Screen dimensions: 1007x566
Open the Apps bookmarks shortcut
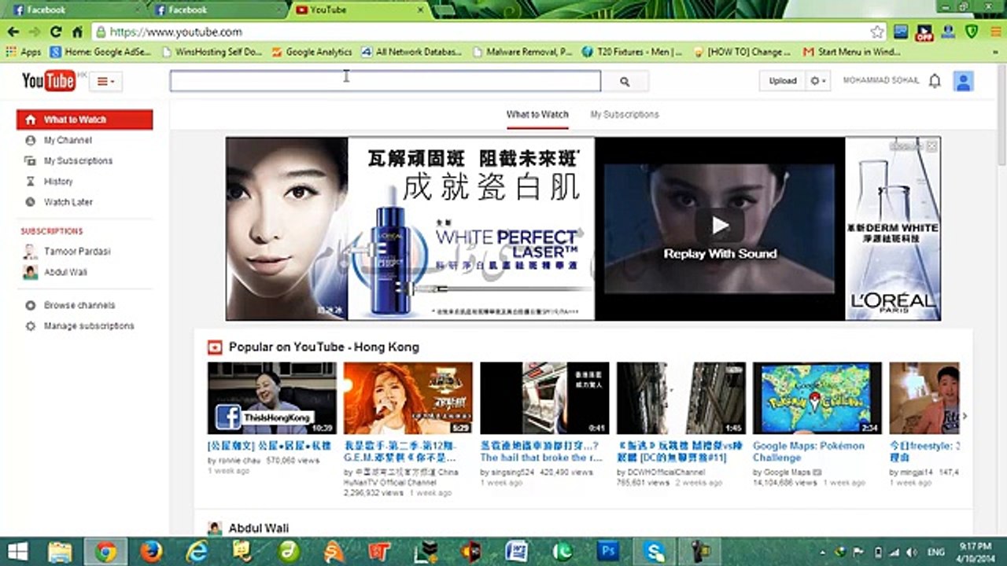pos(24,52)
